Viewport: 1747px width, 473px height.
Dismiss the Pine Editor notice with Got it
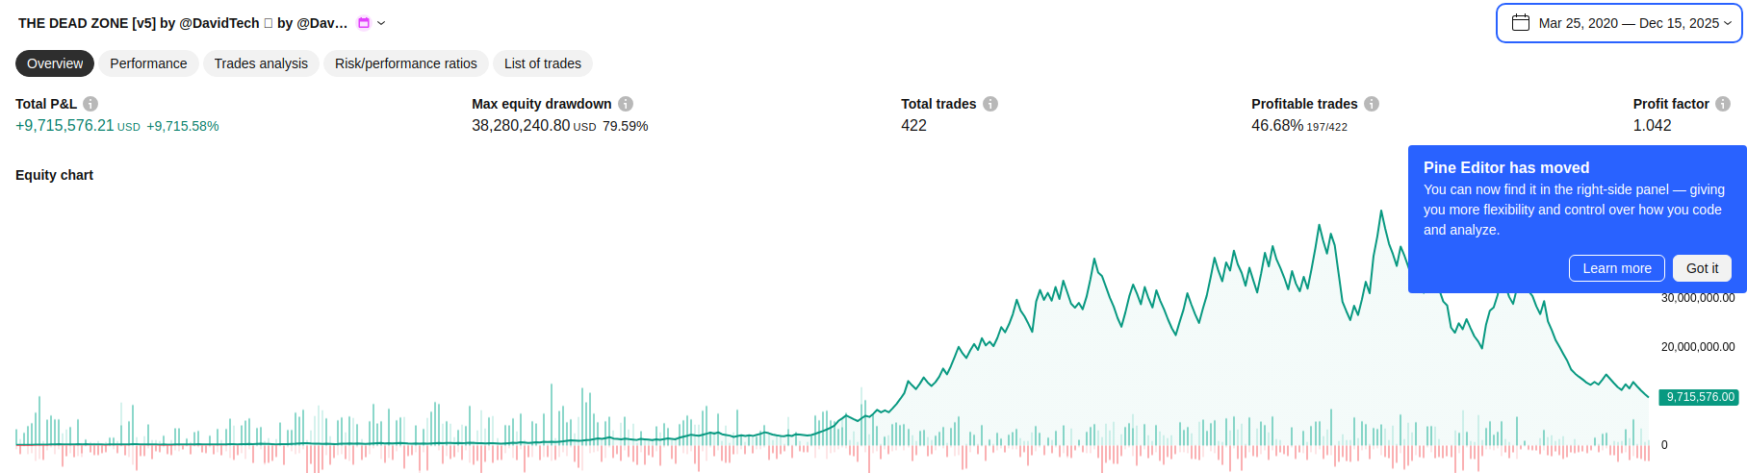pyautogui.click(x=1702, y=268)
